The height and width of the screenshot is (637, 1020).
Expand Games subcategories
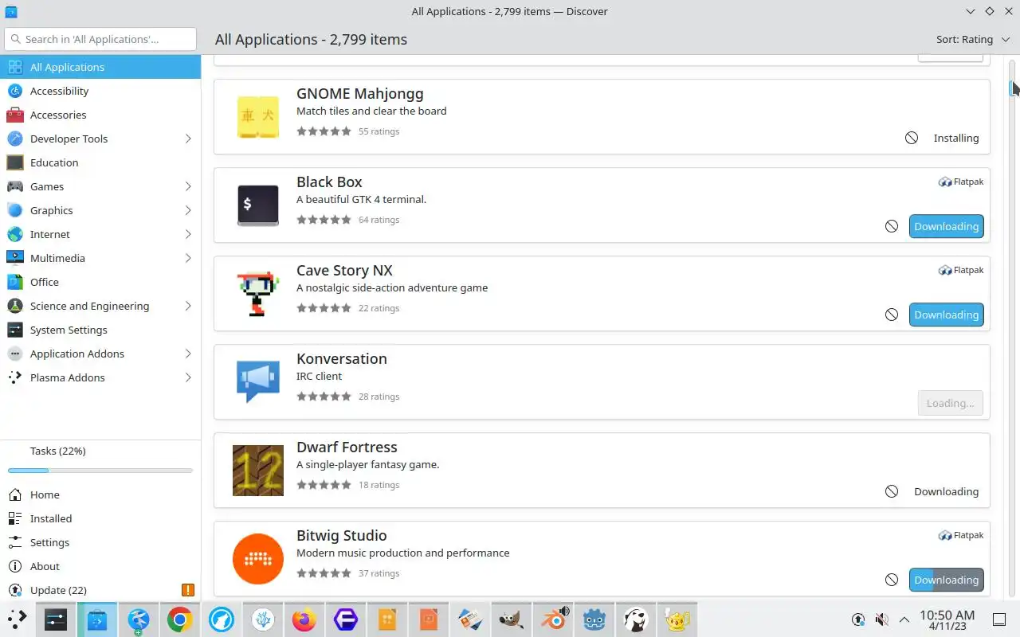point(188,186)
